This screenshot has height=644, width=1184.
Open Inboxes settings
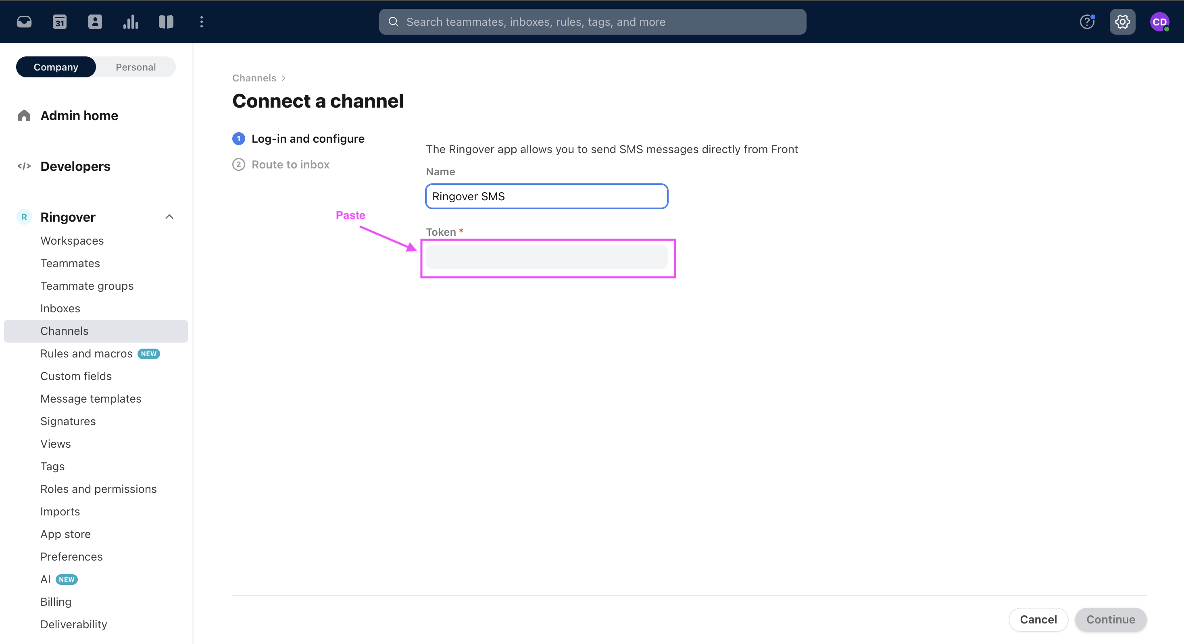point(60,308)
